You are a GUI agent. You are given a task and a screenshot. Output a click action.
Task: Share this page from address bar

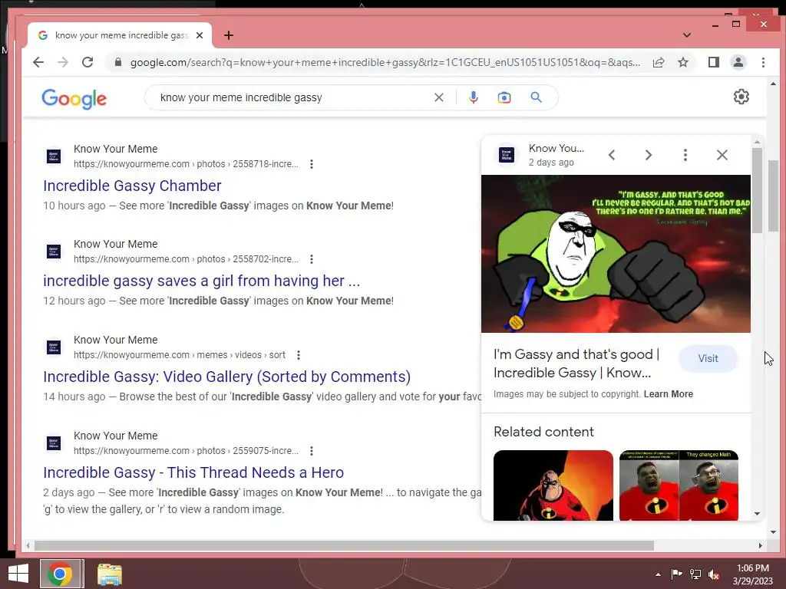pyautogui.click(x=658, y=62)
